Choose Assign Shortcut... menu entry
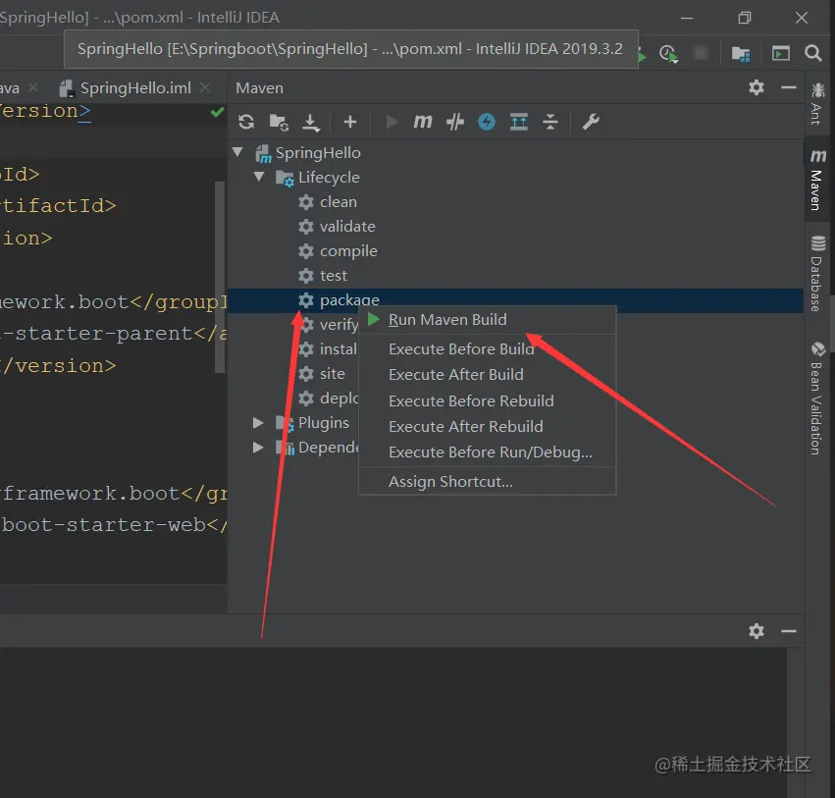Viewport: 835px width, 798px height. [x=488, y=482]
